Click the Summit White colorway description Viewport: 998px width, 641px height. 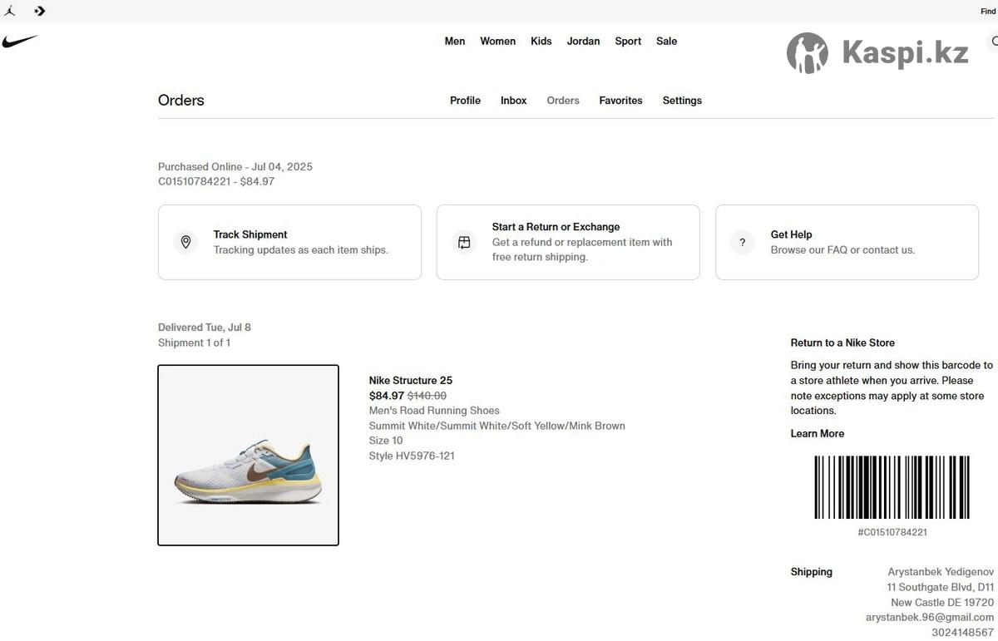tap(497, 426)
